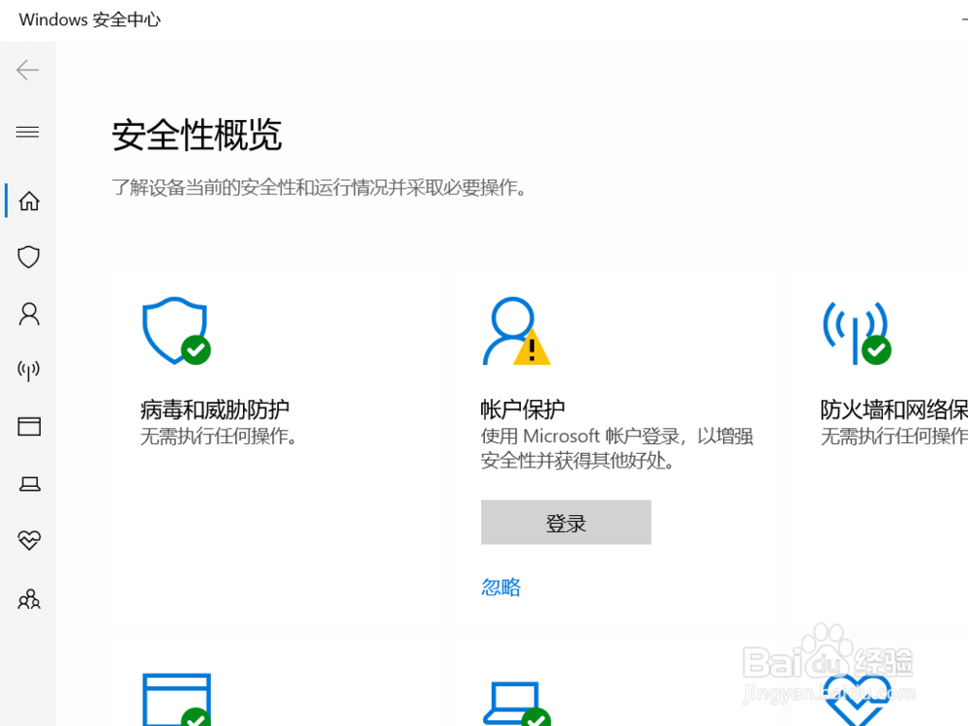Viewport: 968px width, 726px height.
Task: Expand the hamburger navigation menu
Action: 28,132
